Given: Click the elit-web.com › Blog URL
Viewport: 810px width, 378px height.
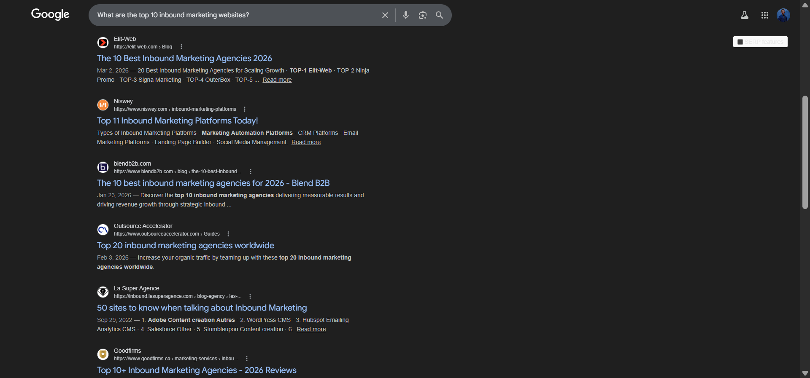Looking at the screenshot, I should click(143, 47).
